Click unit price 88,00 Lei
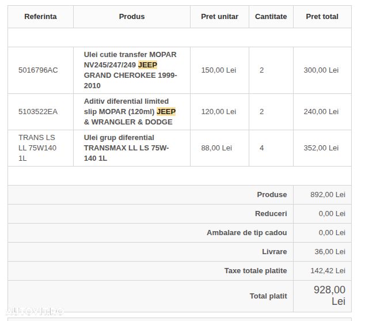 [216, 148]
